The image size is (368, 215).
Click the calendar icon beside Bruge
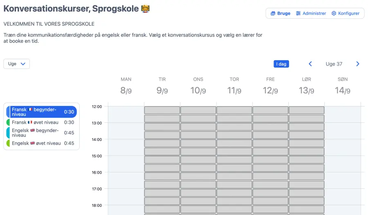273,14
